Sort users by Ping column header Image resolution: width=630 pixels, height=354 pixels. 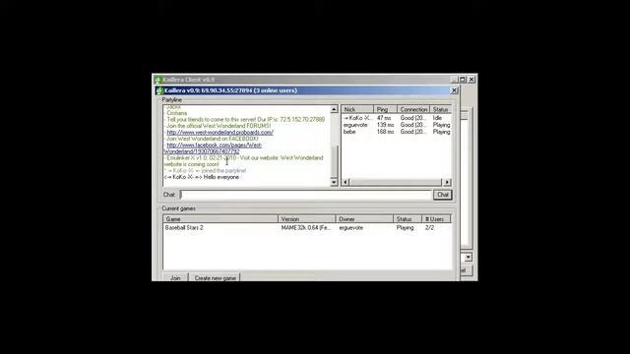pos(385,109)
